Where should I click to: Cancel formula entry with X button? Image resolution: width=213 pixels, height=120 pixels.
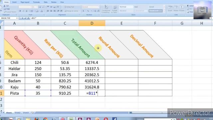[22, 18]
